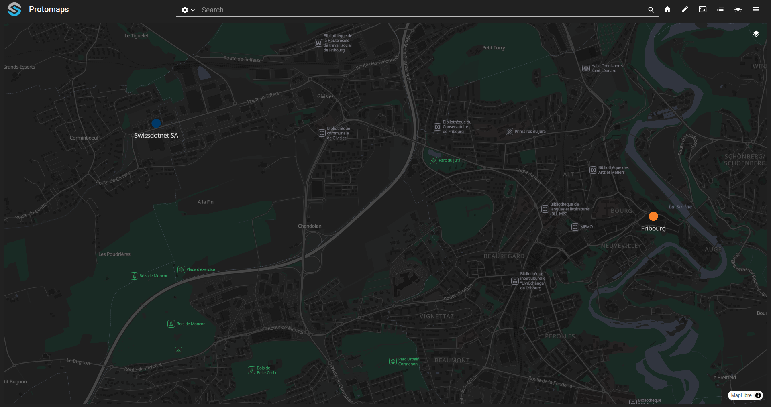
Task: Click the PÉROLLES neighborhood label
Action: point(560,336)
